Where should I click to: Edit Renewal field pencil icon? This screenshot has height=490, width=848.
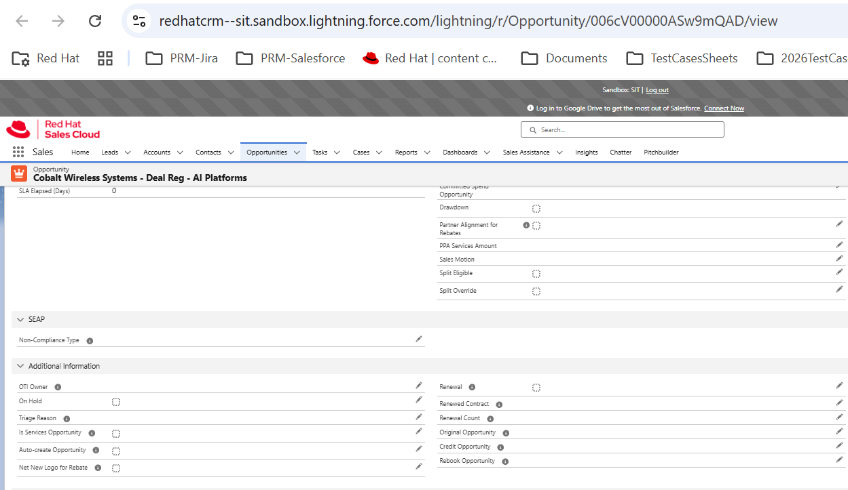point(839,386)
